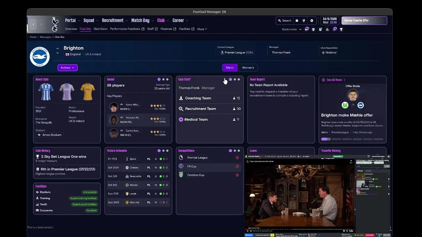Open the Club Vision subtab
This screenshot has height=237, width=422.
click(101, 29)
